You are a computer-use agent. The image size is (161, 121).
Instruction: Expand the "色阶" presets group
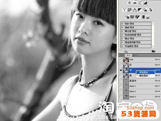(122, 24)
